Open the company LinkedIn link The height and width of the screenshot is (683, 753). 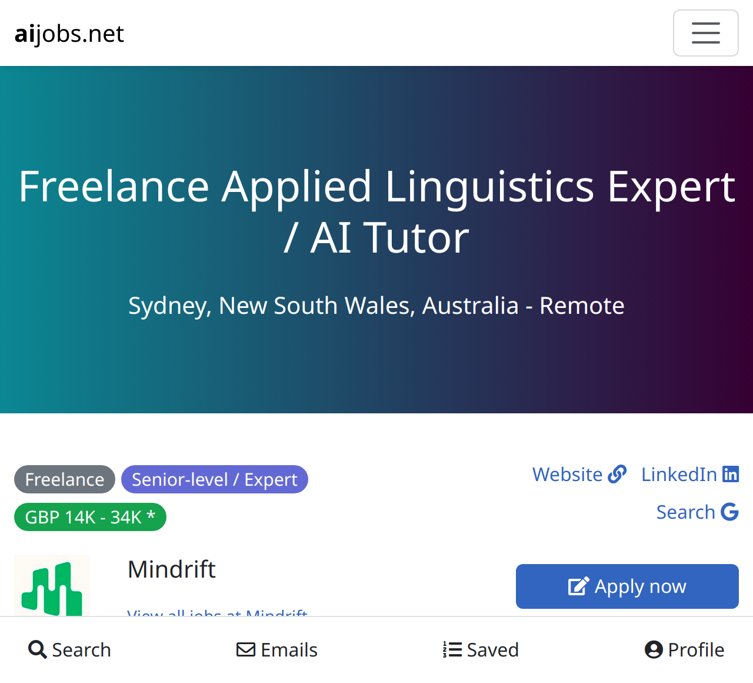690,474
